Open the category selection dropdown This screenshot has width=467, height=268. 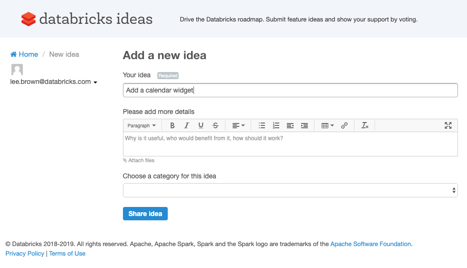click(x=290, y=190)
